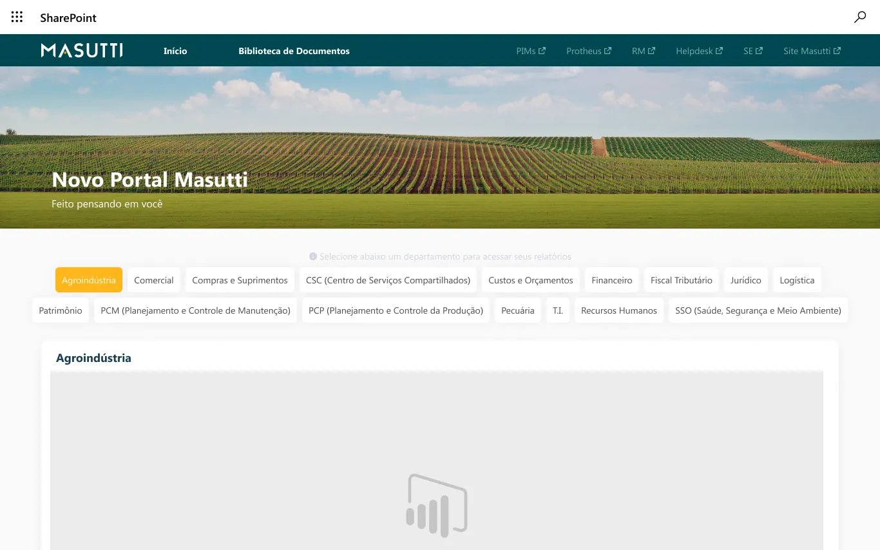Show PCP production planning reports
This screenshot has height=550, width=880.
[x=396, y=310]
